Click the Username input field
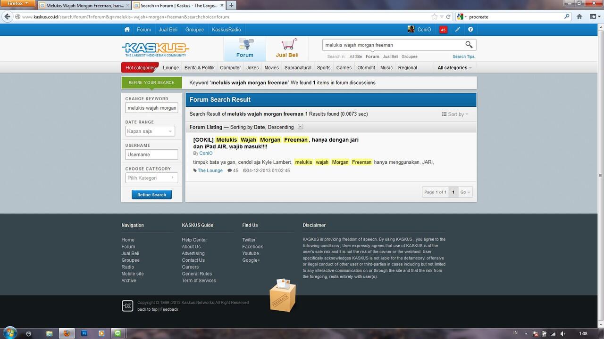The image size is (604, 339). [x=151, y=154]
